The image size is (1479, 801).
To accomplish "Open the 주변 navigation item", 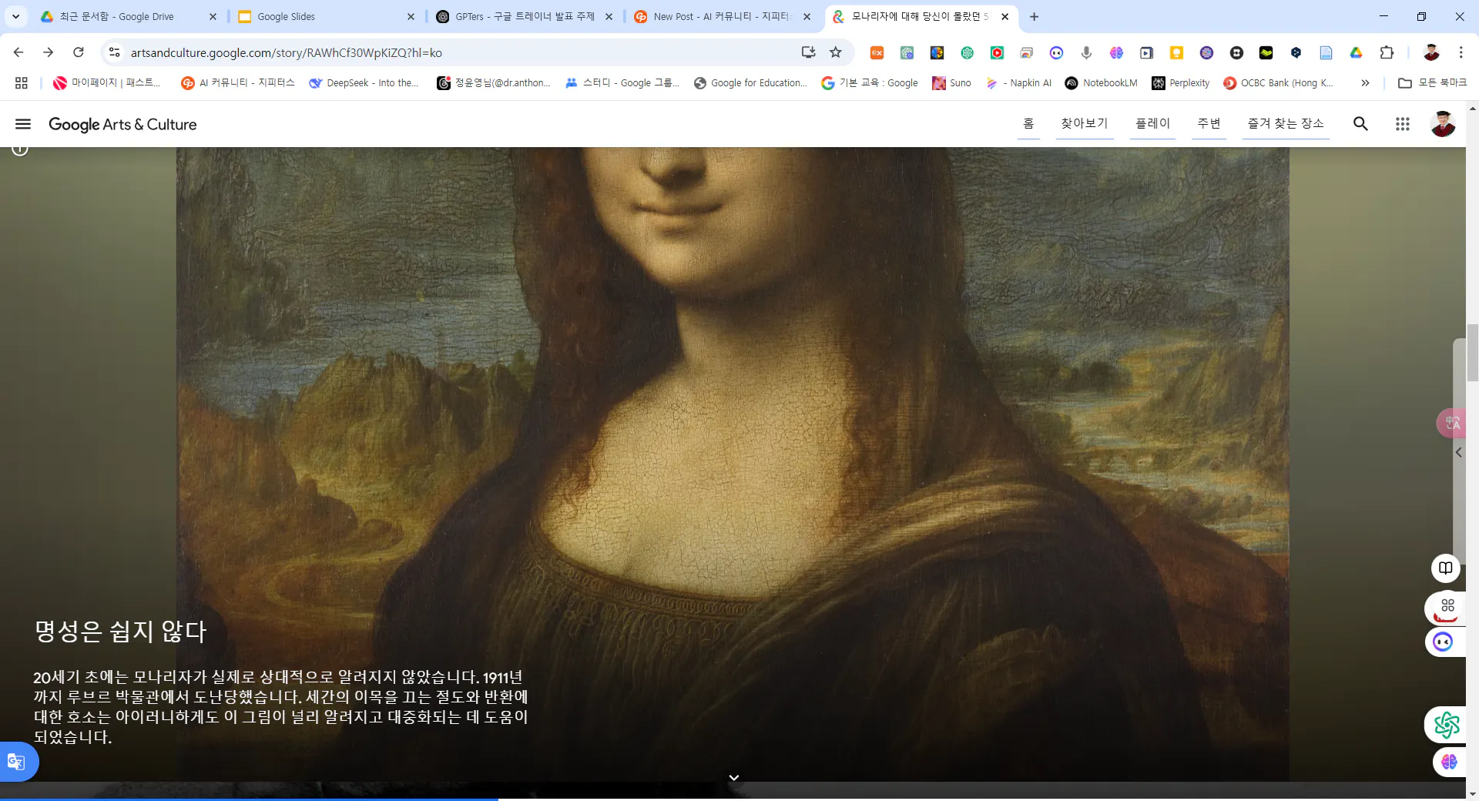I will coord(1209,123).
